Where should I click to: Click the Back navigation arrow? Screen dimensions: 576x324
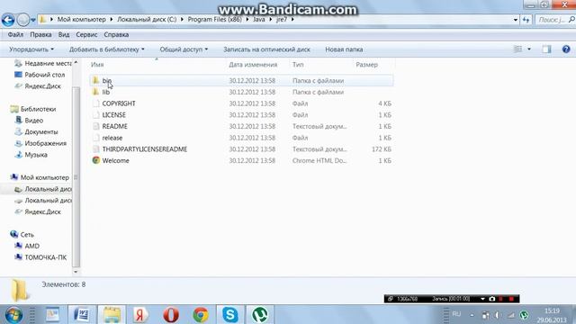point(8,20)
